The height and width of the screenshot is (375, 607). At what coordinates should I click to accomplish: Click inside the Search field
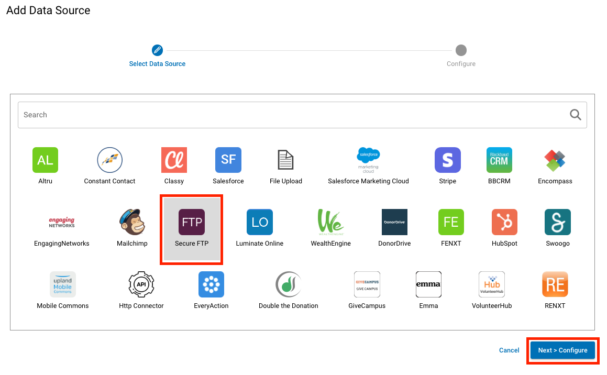click(x=209, y=114)
